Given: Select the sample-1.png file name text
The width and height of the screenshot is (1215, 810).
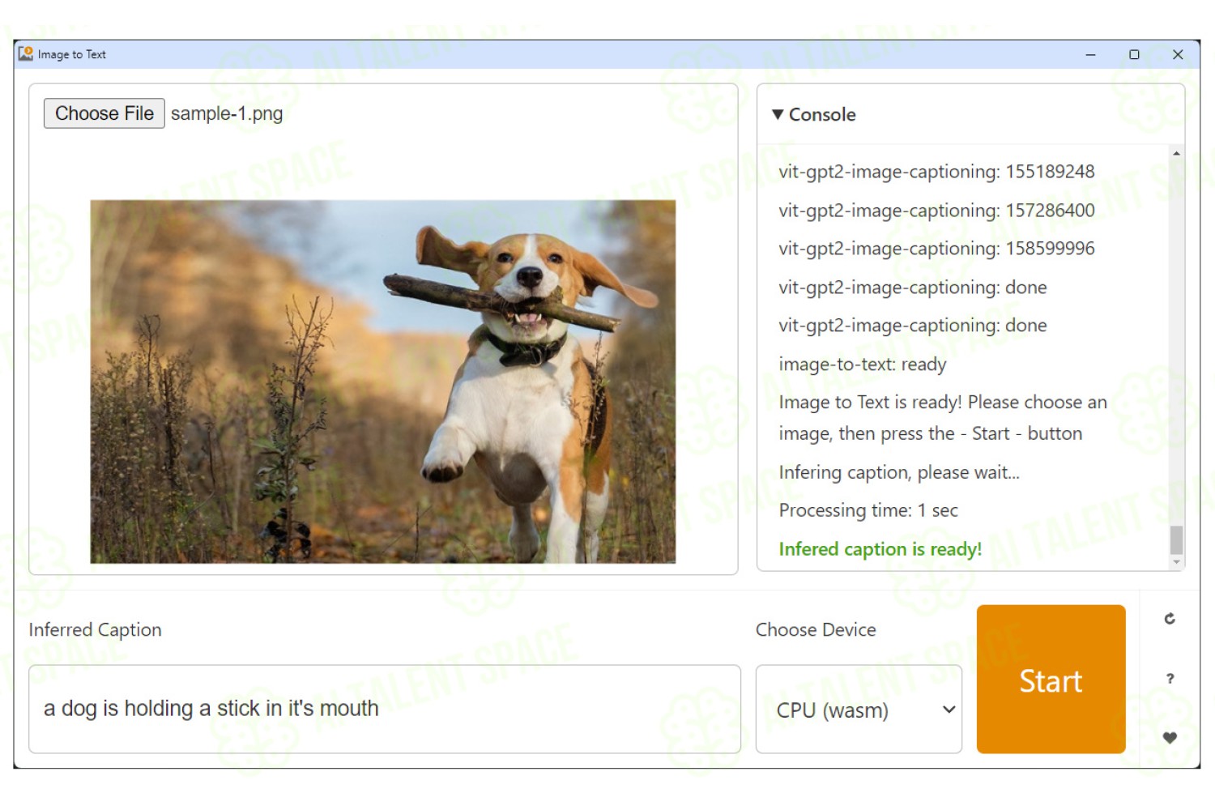Looking at the screenshot, I should point(227,113).
